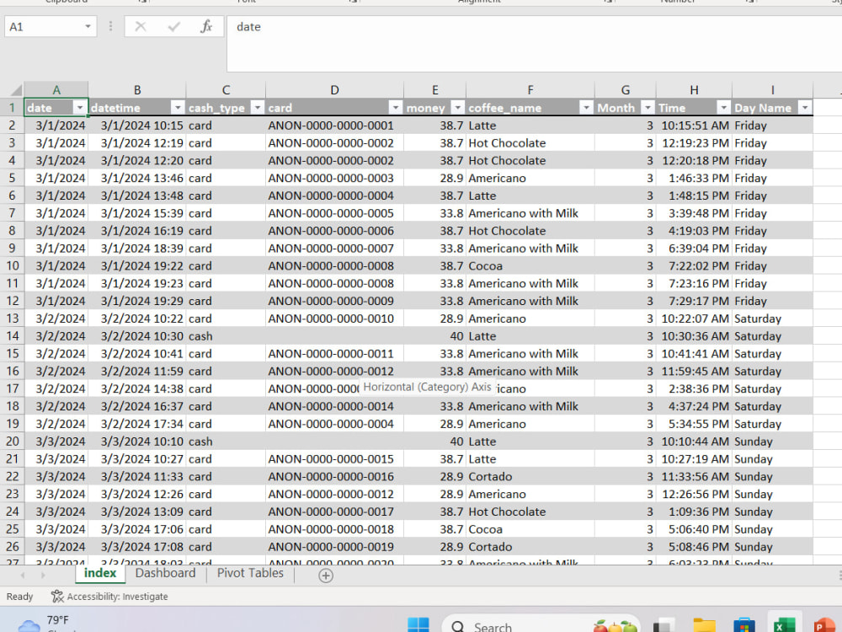Viewport: 842px width, 632px height.
Task: Switch to the Pivot Tables sheet tab
Action: coord(249,573)
